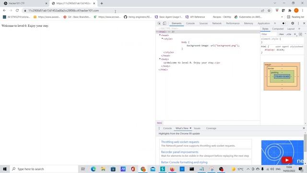Switch to the Computed styles tab

click(x=278, y=29)
